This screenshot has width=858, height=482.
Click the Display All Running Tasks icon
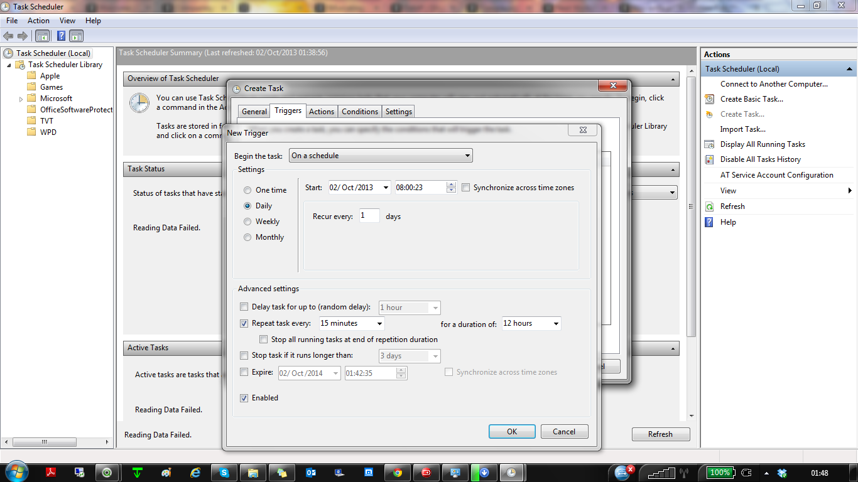click(x=709, y=144)
